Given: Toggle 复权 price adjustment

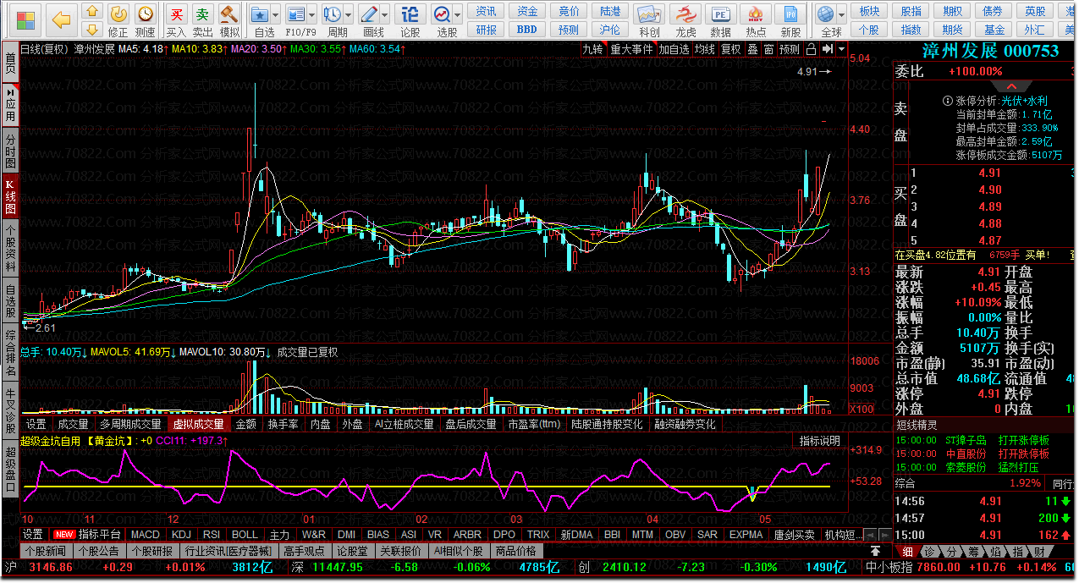Looking at the screenshot, I should [x=730, y=49].
